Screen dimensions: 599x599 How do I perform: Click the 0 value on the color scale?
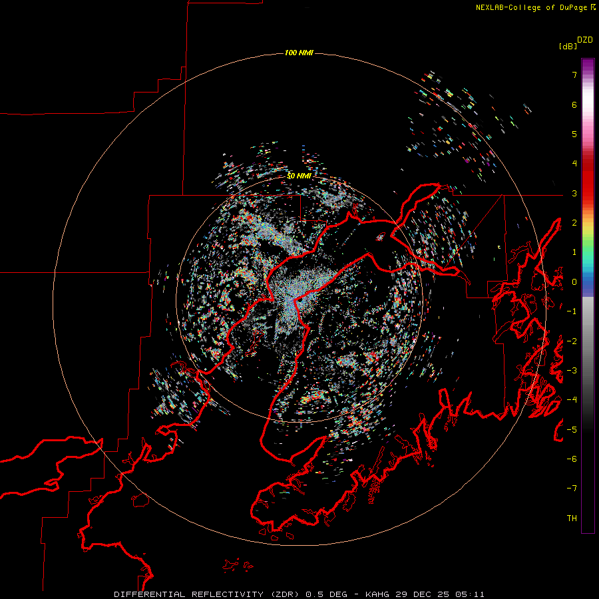pyautogui.click(x=574, y=282)
